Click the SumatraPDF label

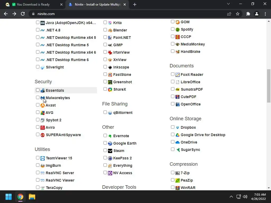click(x=192, y=89)
